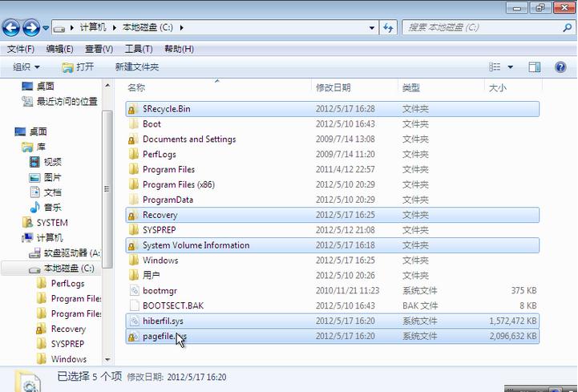The image size is (578, 392).
Task: Click the change view icon
Action: point(495,67)
